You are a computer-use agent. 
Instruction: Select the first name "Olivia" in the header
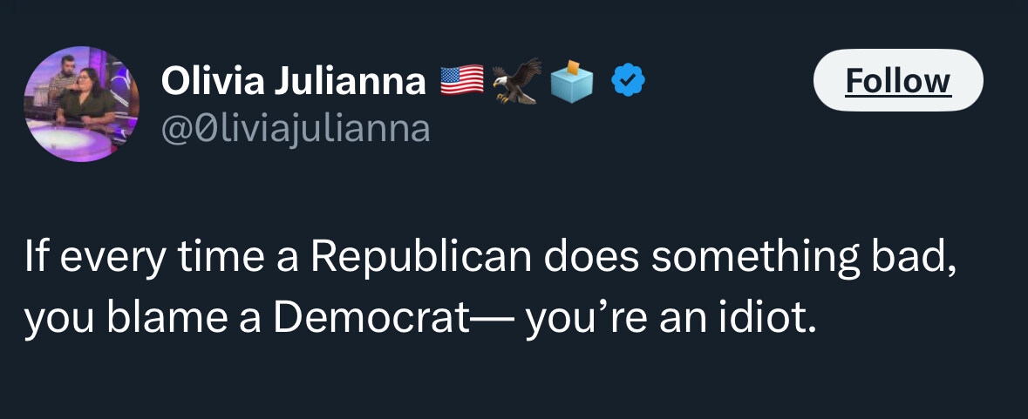coord(212,81)
